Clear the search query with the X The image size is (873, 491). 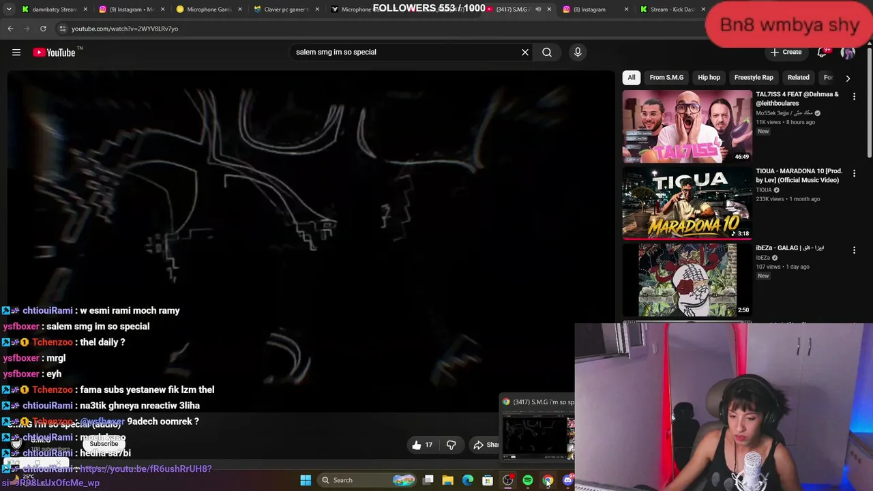(x=525, y=53)
